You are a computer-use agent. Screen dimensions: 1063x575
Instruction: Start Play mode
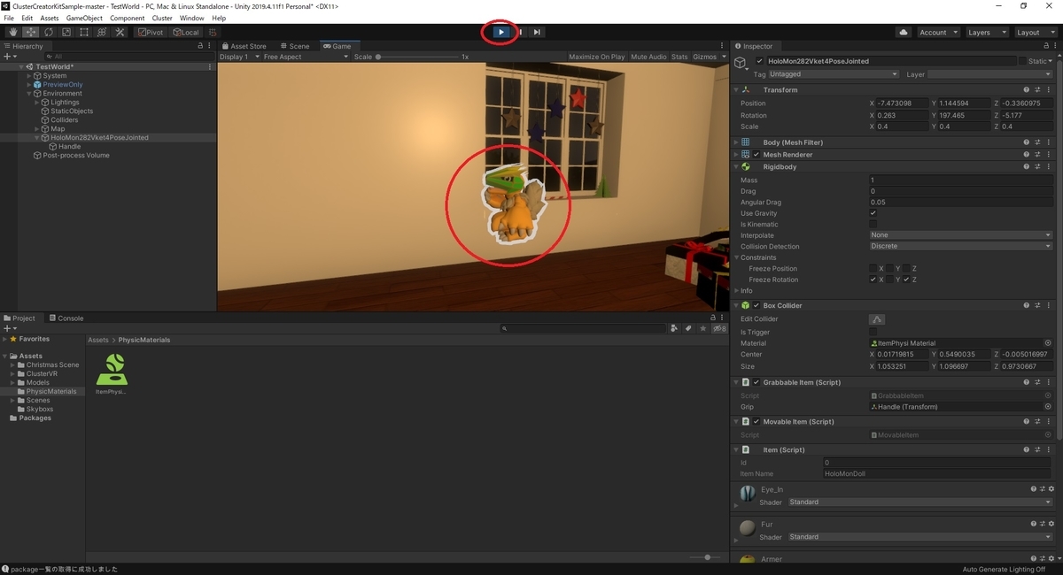tap(500, 32)
